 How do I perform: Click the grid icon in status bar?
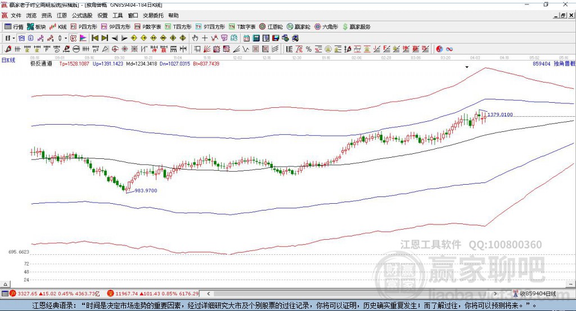[4, 294]
